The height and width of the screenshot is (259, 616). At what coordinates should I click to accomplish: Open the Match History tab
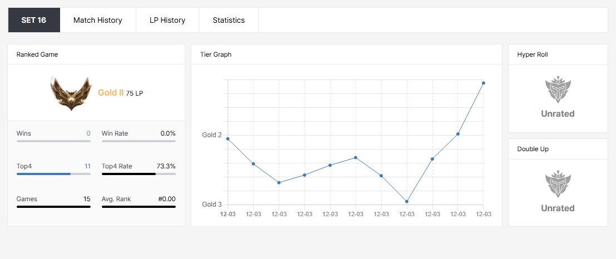point(98,20)
